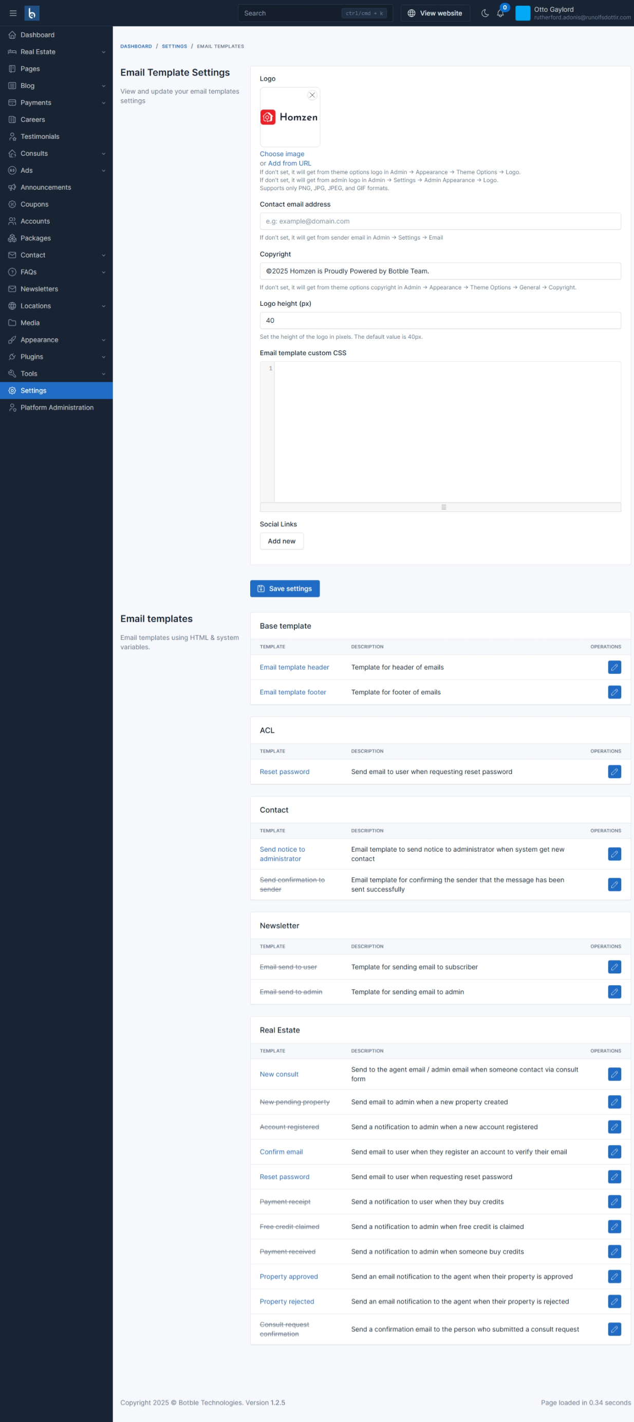Expand the Plugins sidebar menu

click(57, 357)
